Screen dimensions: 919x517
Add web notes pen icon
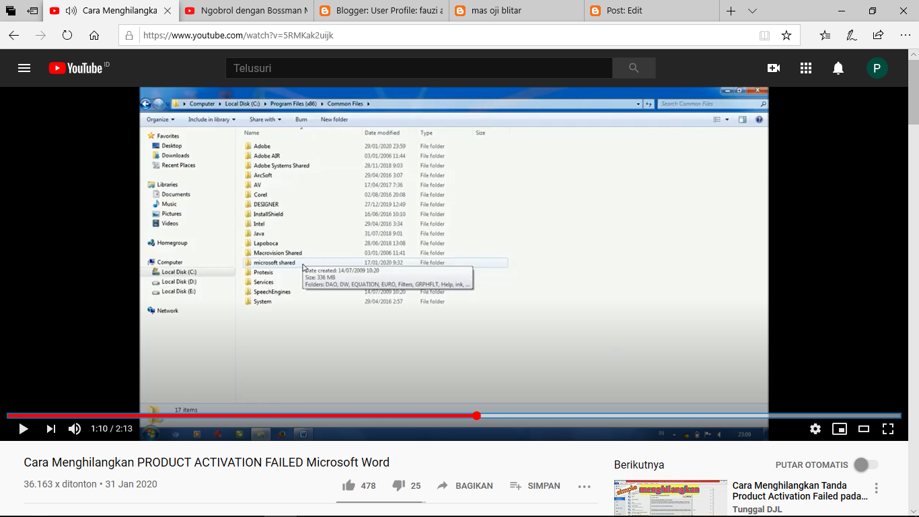click(x=852, y=35)
